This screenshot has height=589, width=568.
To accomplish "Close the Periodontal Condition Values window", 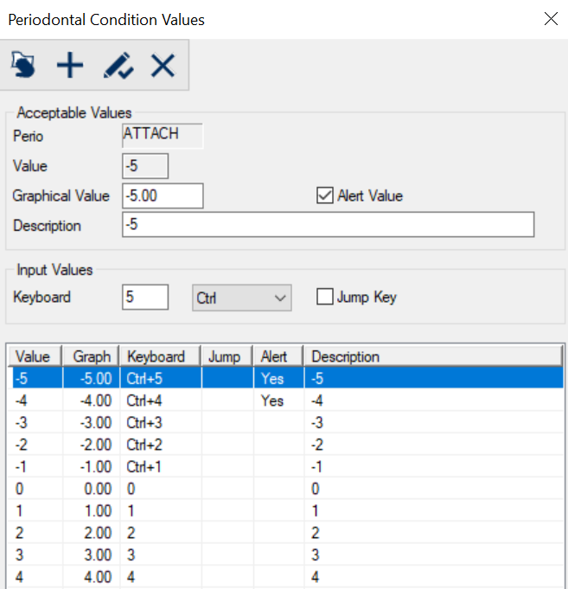I will [x=550, y=19].
